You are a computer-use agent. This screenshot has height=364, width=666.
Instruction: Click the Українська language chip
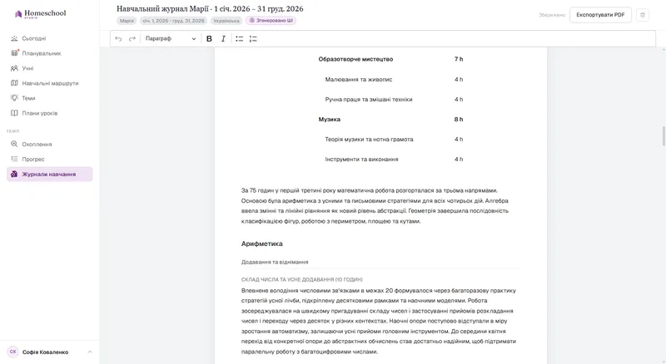[x=226, y=21]
